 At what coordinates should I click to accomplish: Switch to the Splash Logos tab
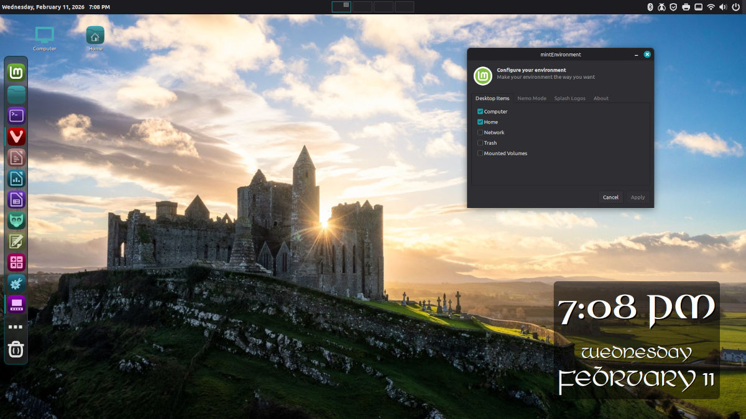pos(569,98)
